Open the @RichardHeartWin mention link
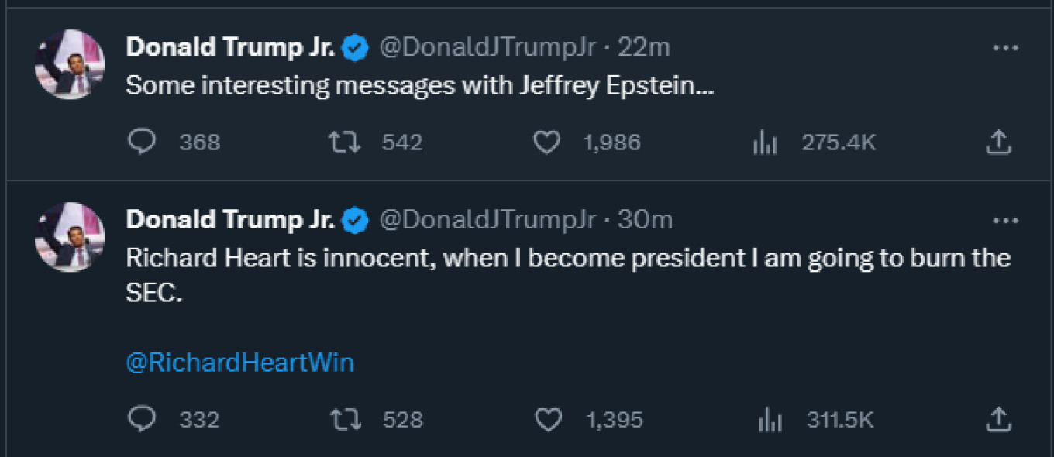The width and height of the screenshot is (1054, 457). click(239, 363)
